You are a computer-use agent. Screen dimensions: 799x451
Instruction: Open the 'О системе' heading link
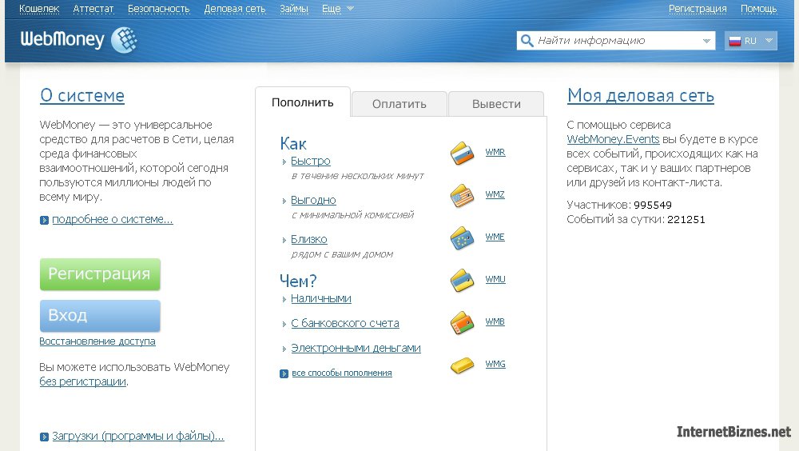[x=82, y=95]
